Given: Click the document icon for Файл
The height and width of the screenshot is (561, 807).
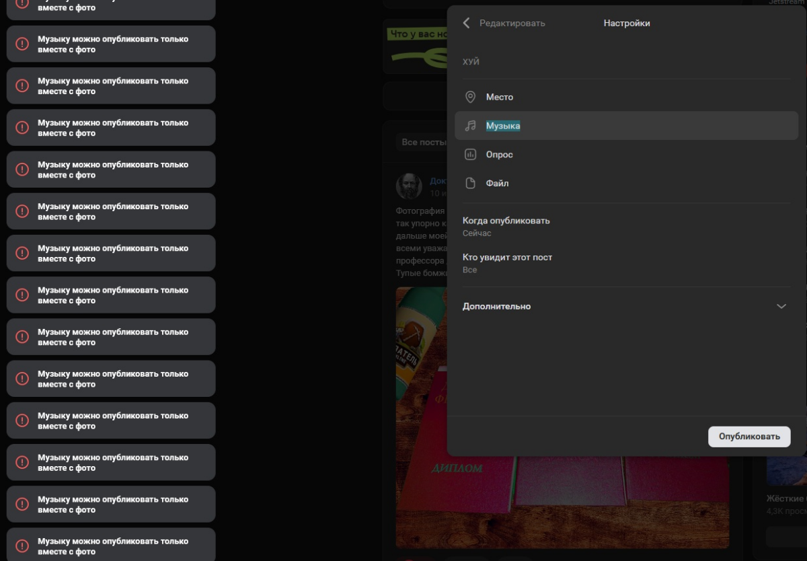Looking at the screenshot, I should click(471, 183).
